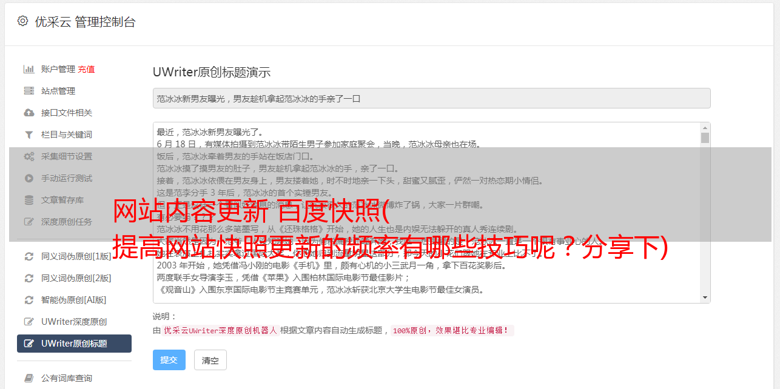Click the text area scrollbar up arrow

click(x=705, y=128)
